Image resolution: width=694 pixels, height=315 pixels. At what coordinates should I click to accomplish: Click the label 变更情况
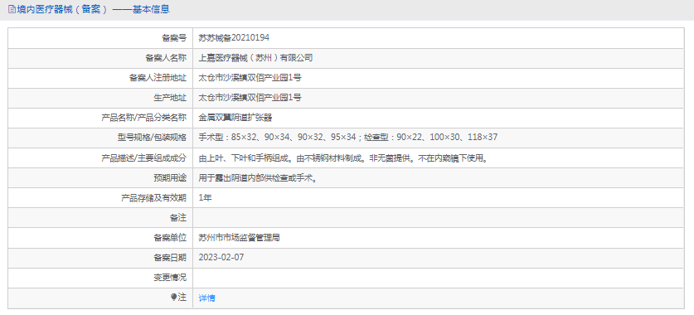(170, 278)
